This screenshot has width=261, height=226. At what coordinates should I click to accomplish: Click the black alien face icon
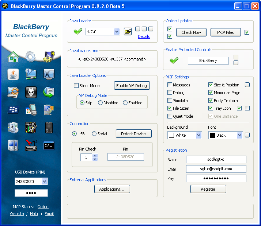(x=31, y=92)
